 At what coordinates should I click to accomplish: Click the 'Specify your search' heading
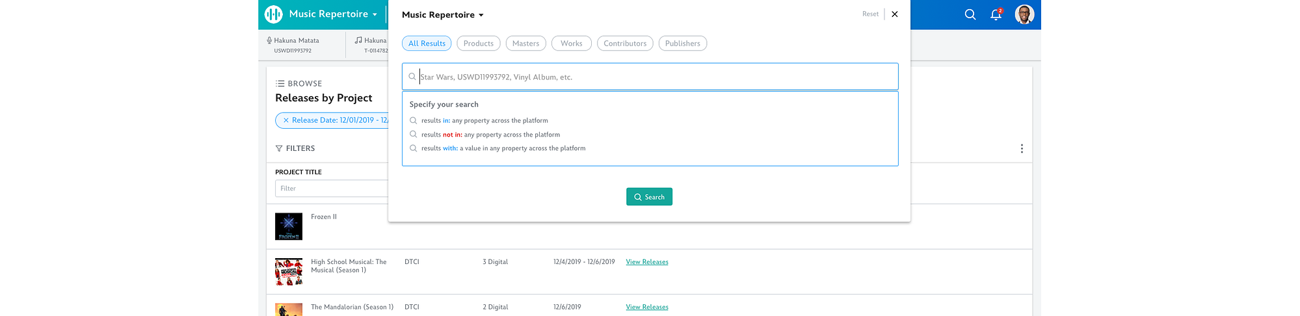coord(444,105)
